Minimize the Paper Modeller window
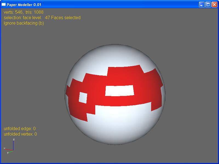Image resolution: width=219 pixels, height=164 pixels. click(201, 5)
